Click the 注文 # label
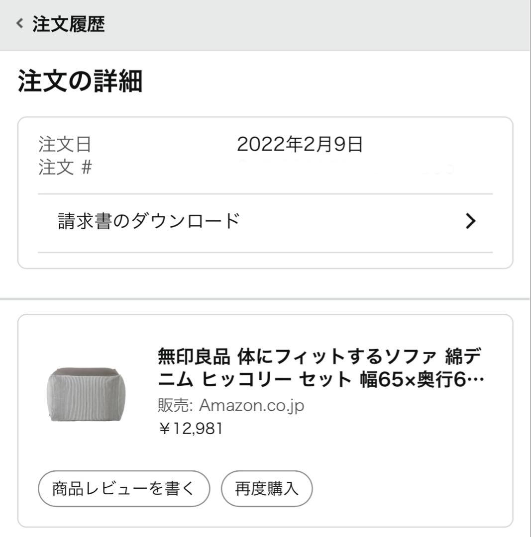 (65, 167)
